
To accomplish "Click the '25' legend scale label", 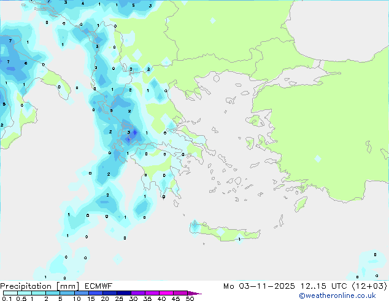I will tap(119, 299).
